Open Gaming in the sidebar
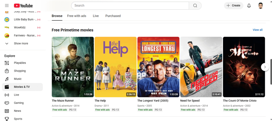This screenshot has width=272, height=121. [x=19, y=103]
